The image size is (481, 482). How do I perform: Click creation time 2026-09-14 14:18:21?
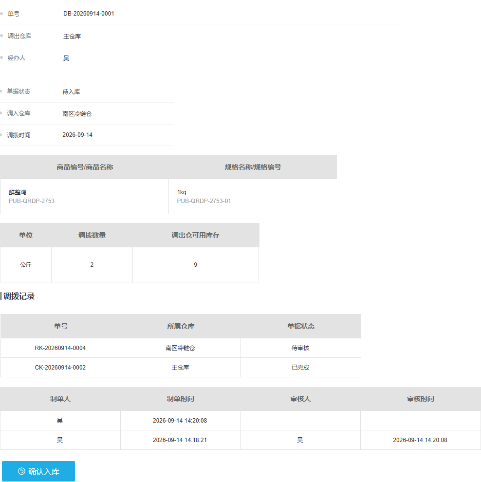tap(180, 440)
